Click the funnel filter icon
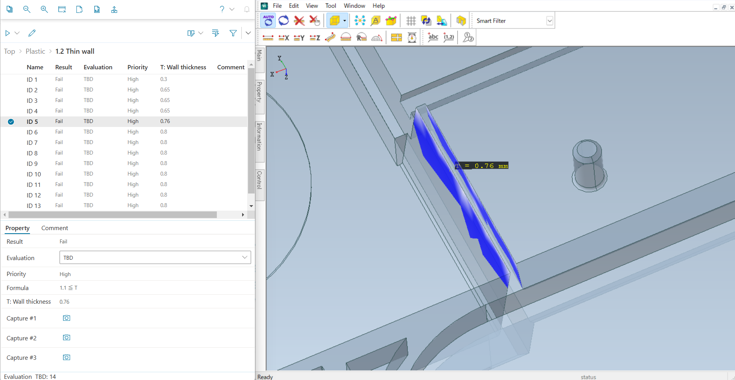This screenshot has width=735, height=380. pos(233,33)
